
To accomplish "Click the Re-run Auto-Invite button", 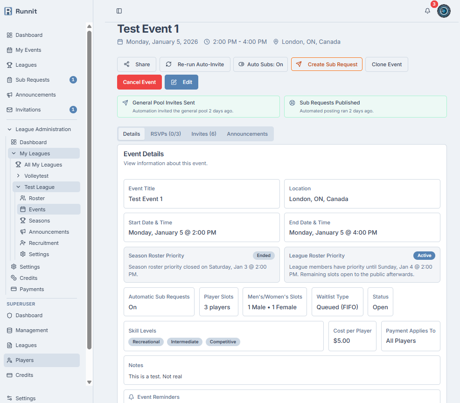I will click(195, 64).
